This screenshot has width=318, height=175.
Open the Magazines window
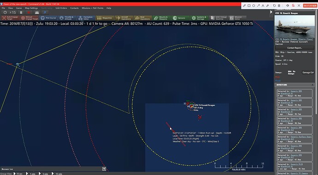(x=105, y=18)
